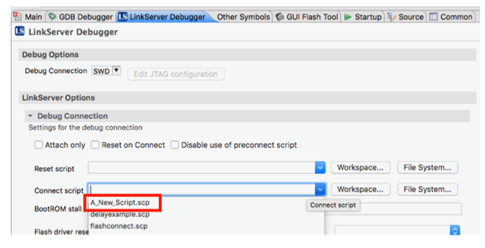Viewport: 485px width, 248px height.
Task: Select A_New_Script.scp from the list
Action: click(x=120, y=203)
